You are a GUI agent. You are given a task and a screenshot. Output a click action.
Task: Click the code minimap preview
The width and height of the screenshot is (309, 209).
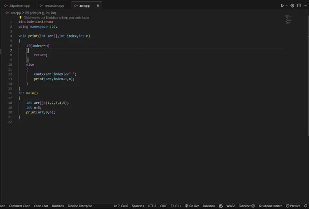coord(289,19)
